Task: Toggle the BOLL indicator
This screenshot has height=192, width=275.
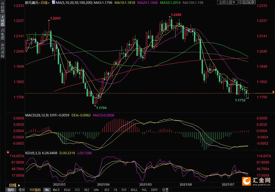Action: 134,190
